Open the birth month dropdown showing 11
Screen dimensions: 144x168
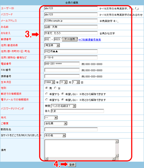(x=63, y=82)
